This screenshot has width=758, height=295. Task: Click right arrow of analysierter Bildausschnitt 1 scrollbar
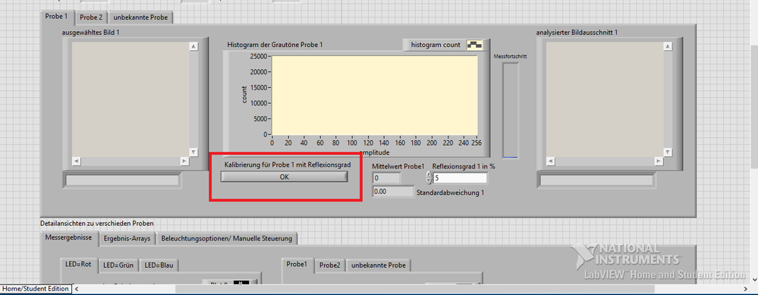659,161
